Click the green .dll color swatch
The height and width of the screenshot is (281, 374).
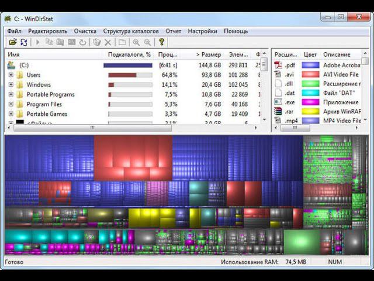point(310,84)
